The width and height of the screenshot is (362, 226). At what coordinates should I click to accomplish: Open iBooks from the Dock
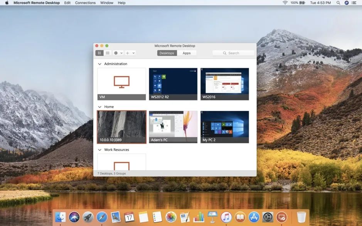click(x=240, y=217)
